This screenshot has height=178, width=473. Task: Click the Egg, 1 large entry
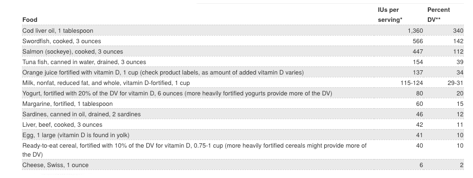tap(76, 135)
